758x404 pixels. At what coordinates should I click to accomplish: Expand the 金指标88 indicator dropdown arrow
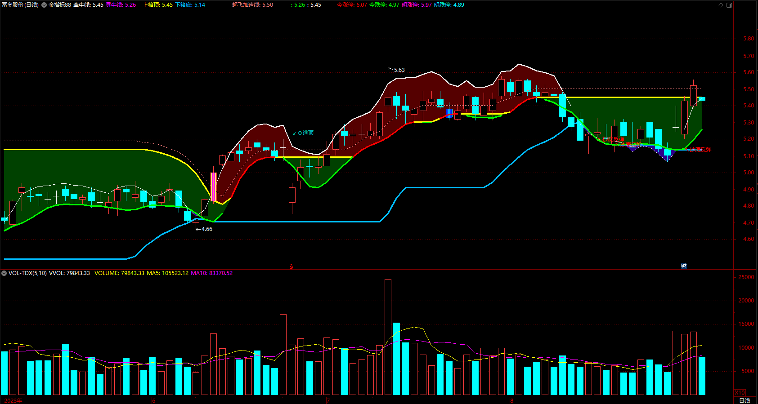44,5
